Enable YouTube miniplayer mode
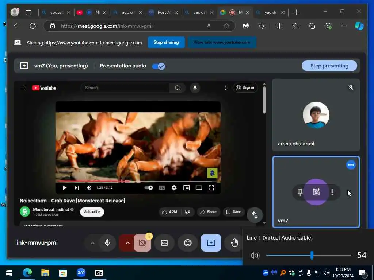374x280 pixels. point(187,188)
